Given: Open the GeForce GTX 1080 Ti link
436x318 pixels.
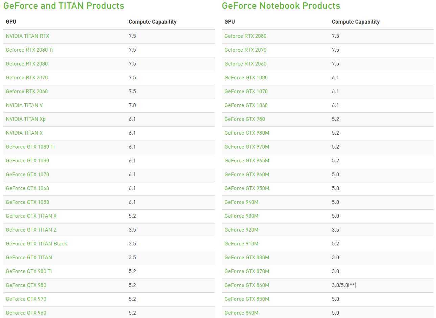Looking at the screenshot, I should pyautogui.click(x=30, y=147).
